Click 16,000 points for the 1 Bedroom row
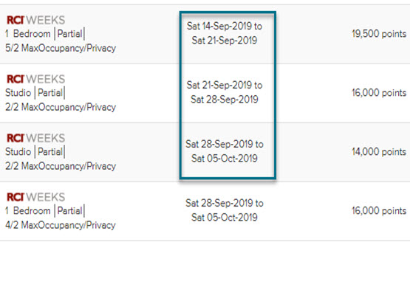 (379, 211)
